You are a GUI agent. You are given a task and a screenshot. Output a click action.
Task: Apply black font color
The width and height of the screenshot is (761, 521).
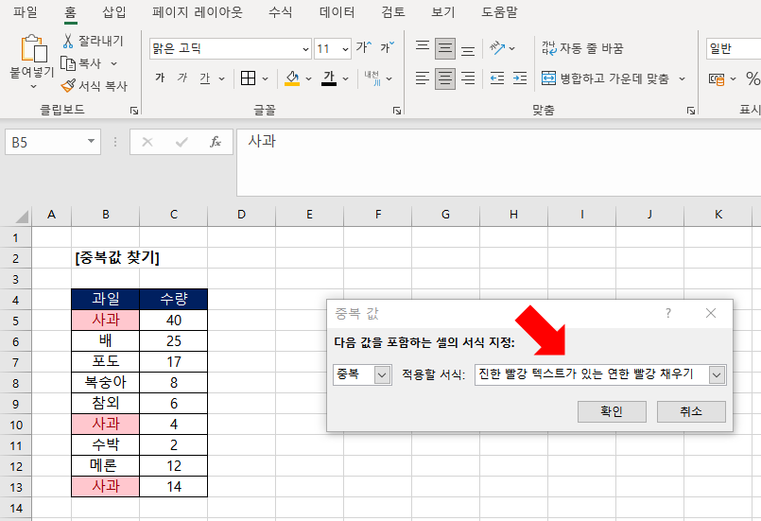[329, 78]
